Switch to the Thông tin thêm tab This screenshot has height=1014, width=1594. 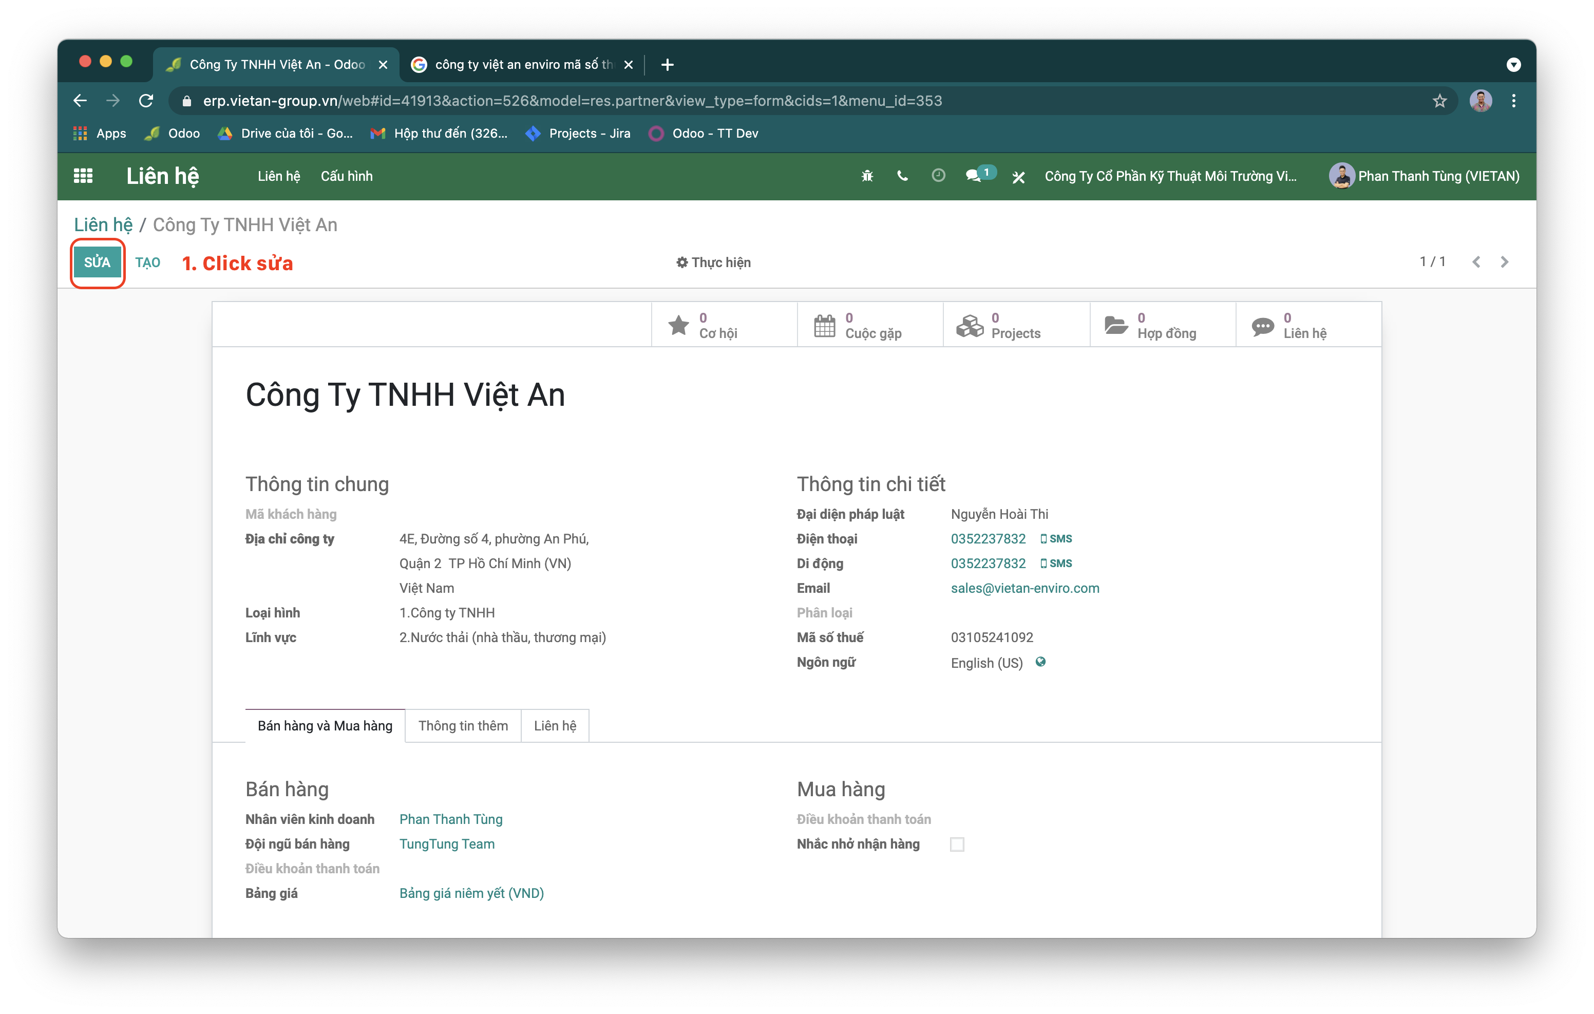tap(463, 726)
